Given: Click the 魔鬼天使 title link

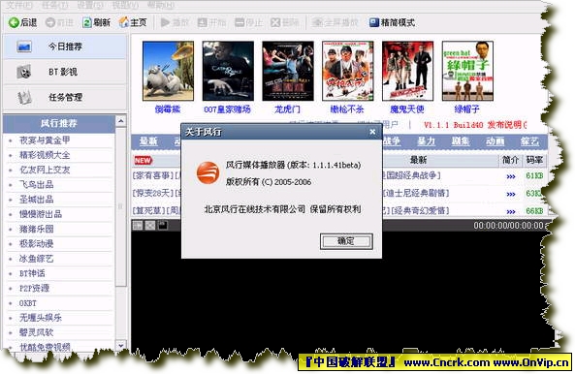Looking at the screenshot, I should 407,109.
